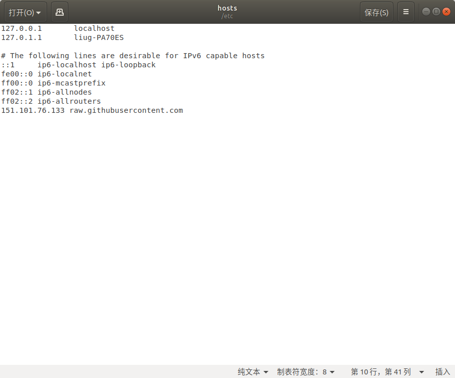Save the file with 保存(S)
Viewport: 455px width, 378px height.
[x=376, y=12]
